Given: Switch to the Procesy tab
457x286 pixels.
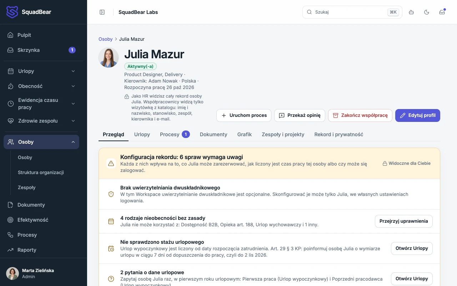Looking at the screenshot, I should click(x=175, y=134).
